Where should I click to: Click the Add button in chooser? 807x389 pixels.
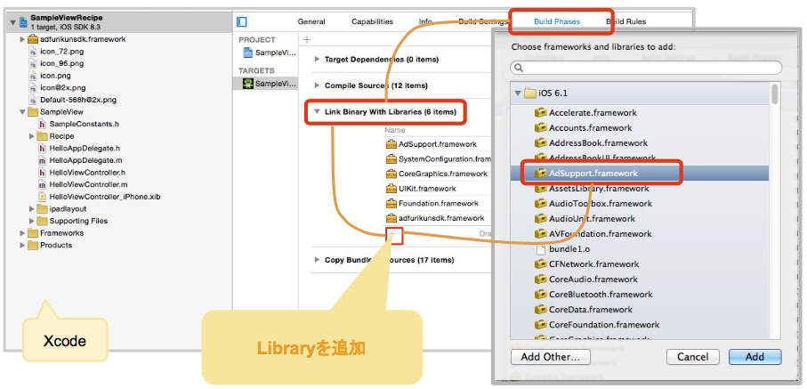point(755,357)
